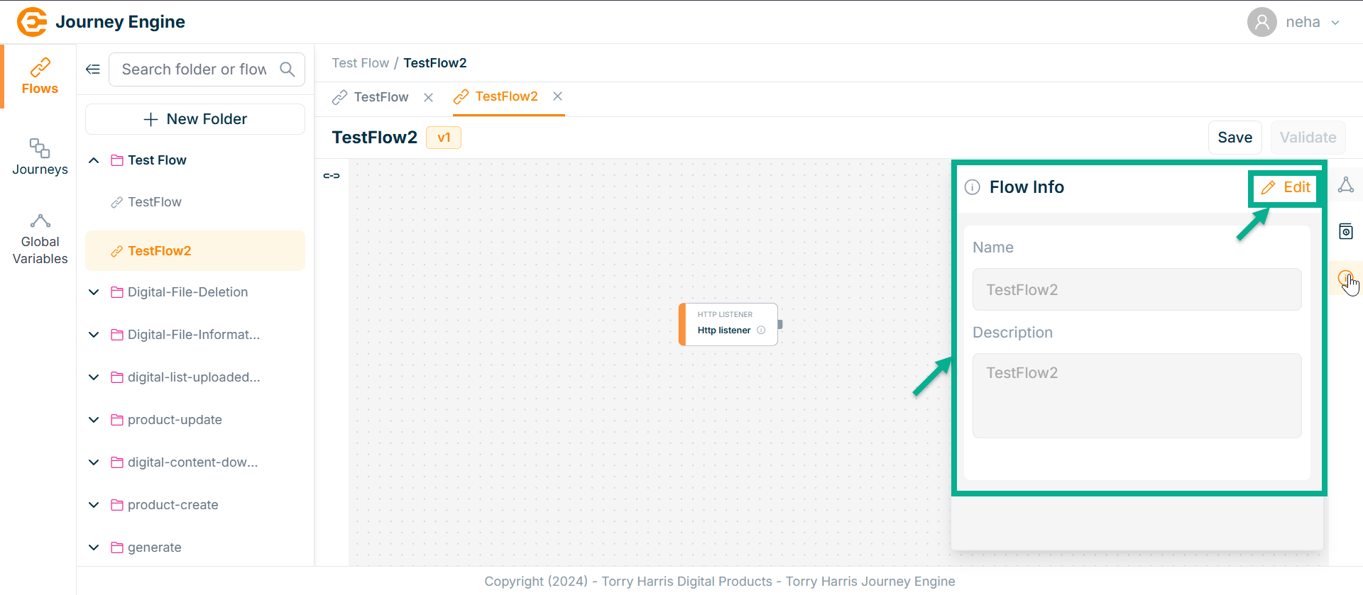Close the TestFlow2 tab

coord(558,96)
